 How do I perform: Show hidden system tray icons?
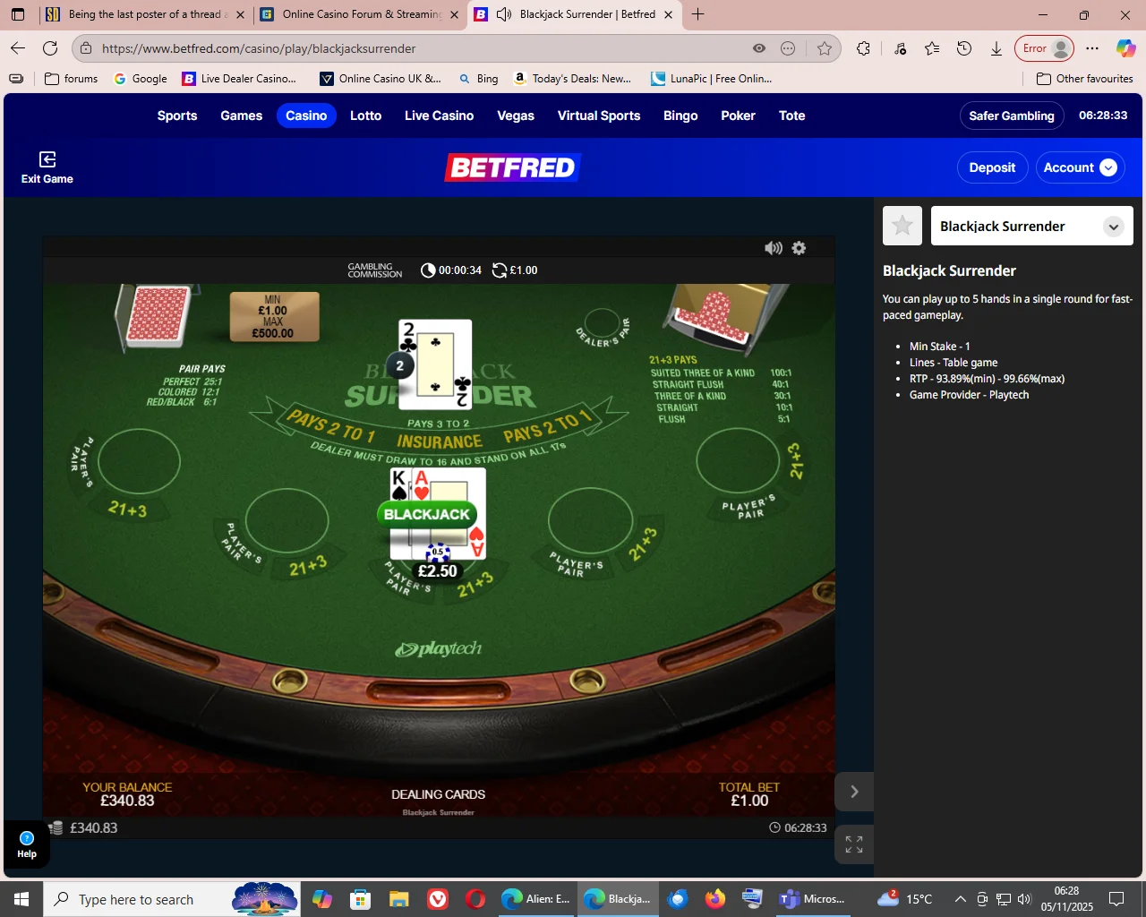[x=960, y=899]
